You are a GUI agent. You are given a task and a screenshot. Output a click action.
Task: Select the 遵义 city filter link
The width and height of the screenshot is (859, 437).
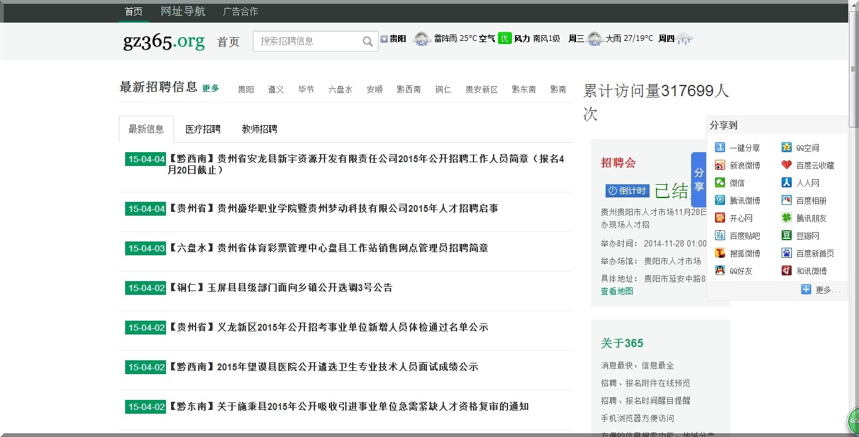tap(275, 89)
